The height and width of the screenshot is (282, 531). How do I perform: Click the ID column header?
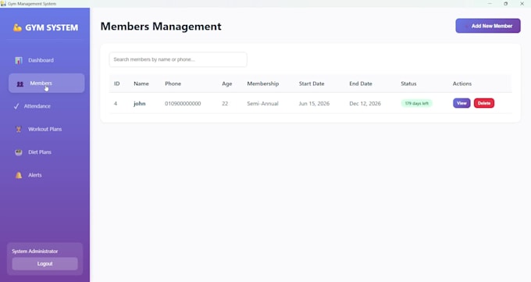click(117, 84)
